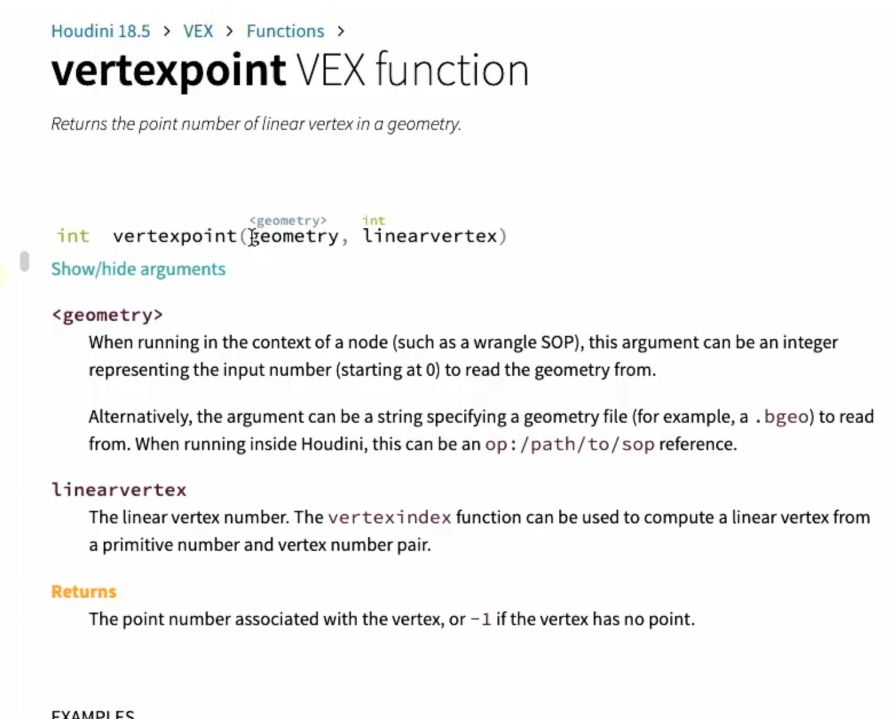Screen dimensions: 892x719
Task: Click the chevron after Houdini 18.5
Action: point(167,31)
